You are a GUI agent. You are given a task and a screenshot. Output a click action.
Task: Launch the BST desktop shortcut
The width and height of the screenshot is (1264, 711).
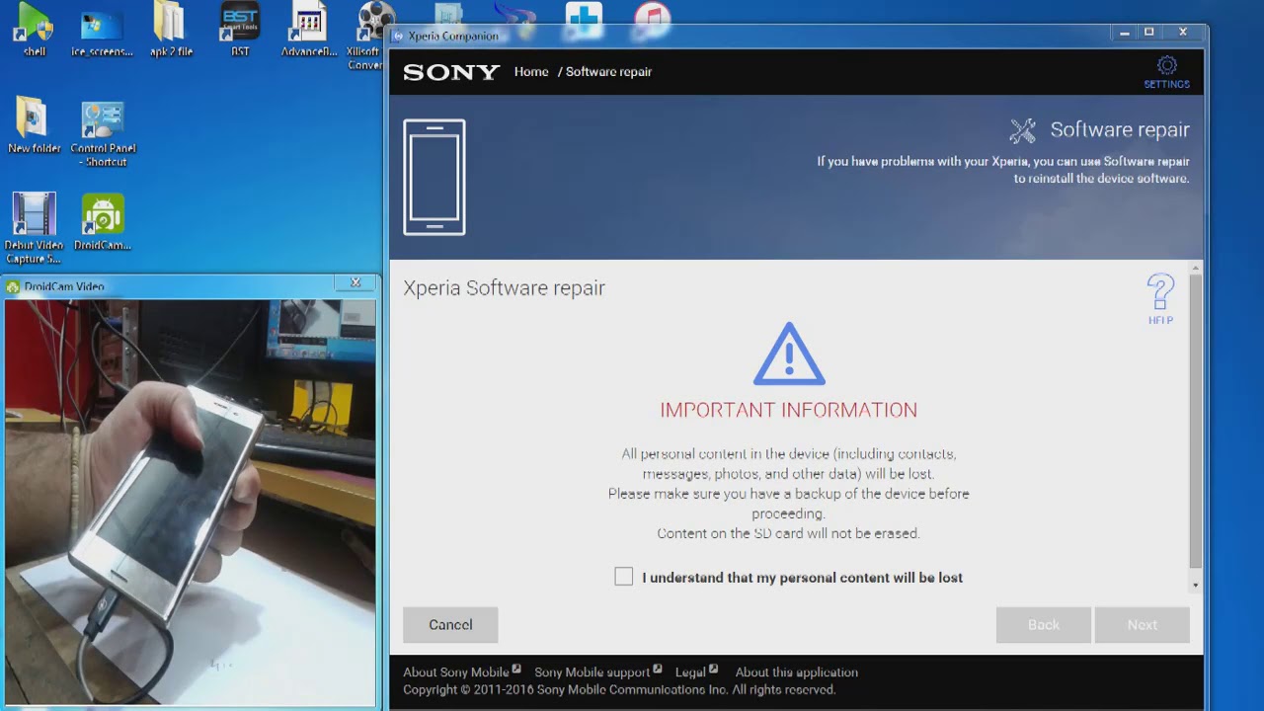coord(240,30)
